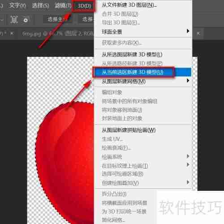Image resolution: width=224 pixels, height=224 pixels.
Task: Click 从当前选区新建 3D 模型(U)
Action: (x=143, y=72)
